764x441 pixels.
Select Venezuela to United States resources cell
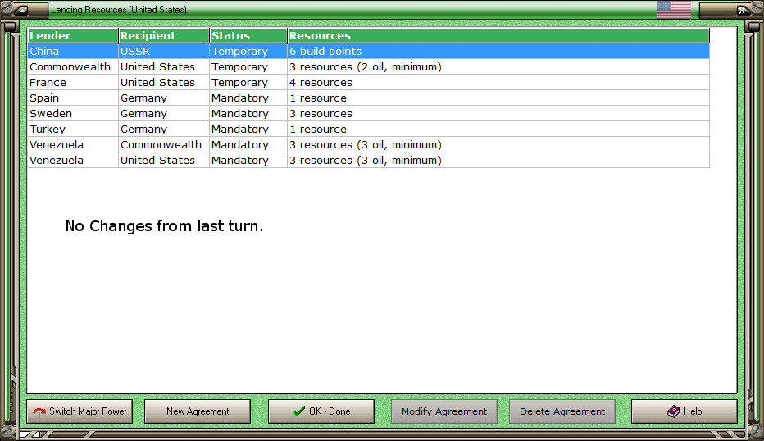point(498,161)
